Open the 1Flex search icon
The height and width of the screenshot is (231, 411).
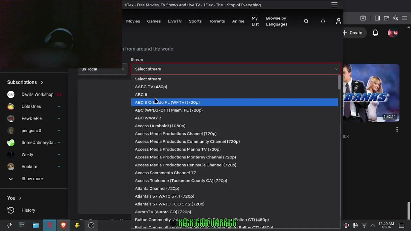pyautogui.click(x=306, y=21)
